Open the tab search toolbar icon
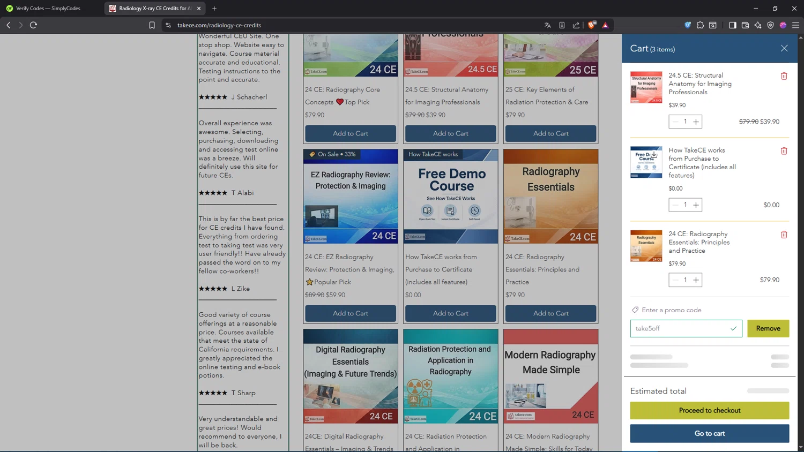The image size is (804, 452). 713,25
